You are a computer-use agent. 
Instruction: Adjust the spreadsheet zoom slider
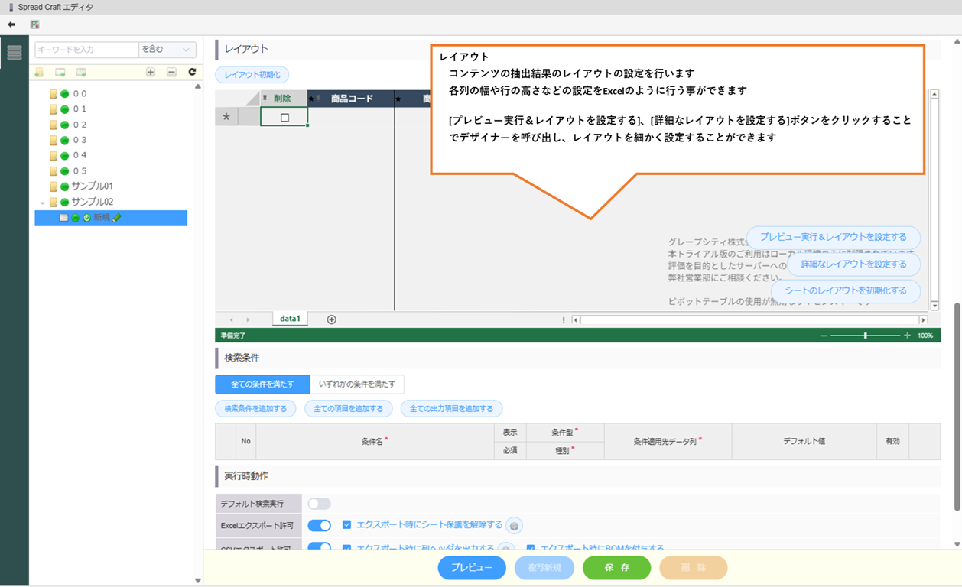[x=865, y=336]
